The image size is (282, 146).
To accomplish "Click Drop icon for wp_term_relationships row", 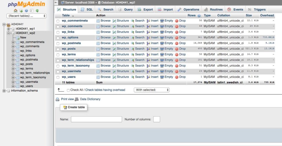I will (x=177, y=60).
